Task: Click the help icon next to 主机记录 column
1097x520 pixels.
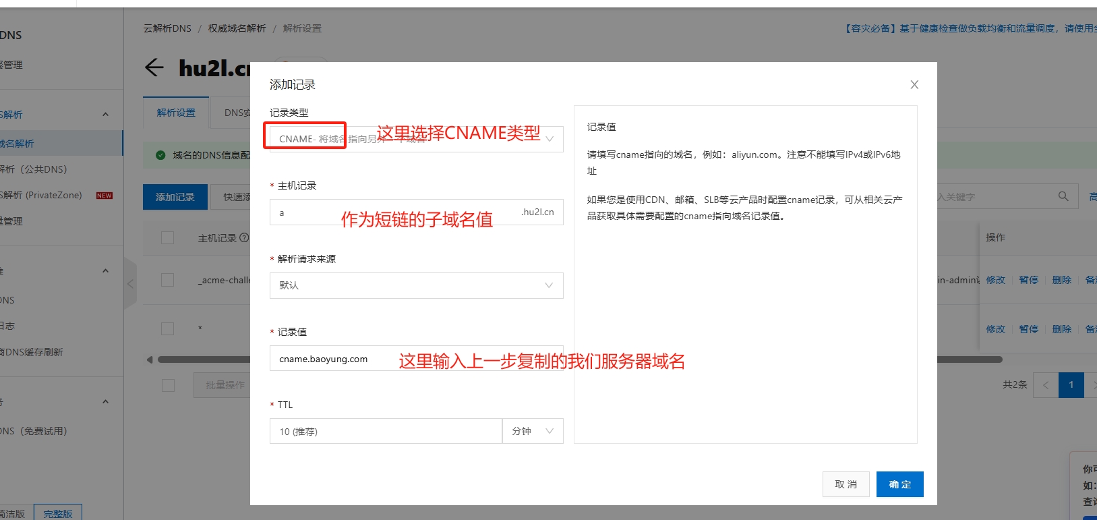Action: pos(244,237)
